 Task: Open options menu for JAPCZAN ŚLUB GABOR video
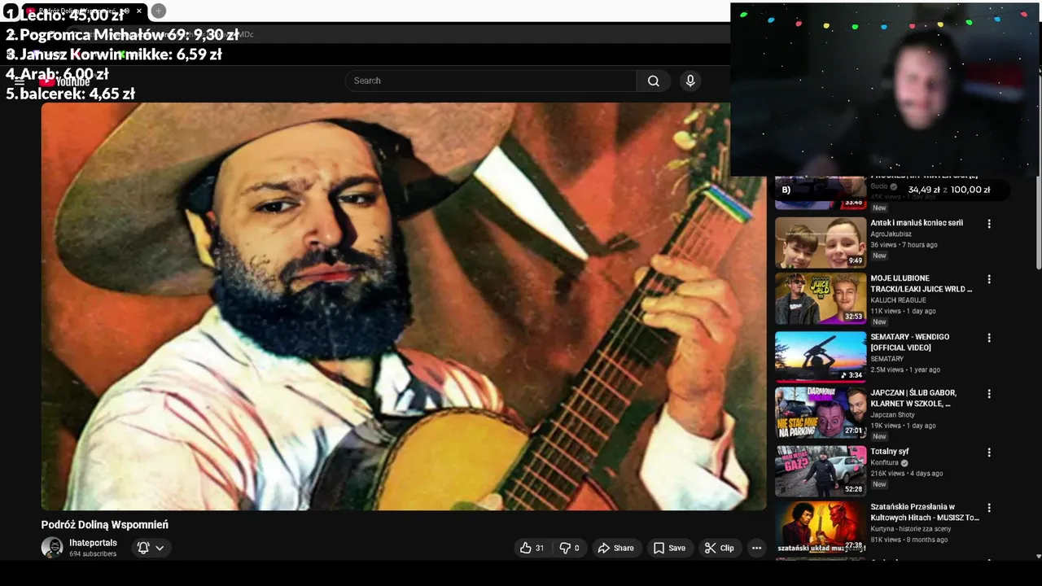[x=989, y=394]
